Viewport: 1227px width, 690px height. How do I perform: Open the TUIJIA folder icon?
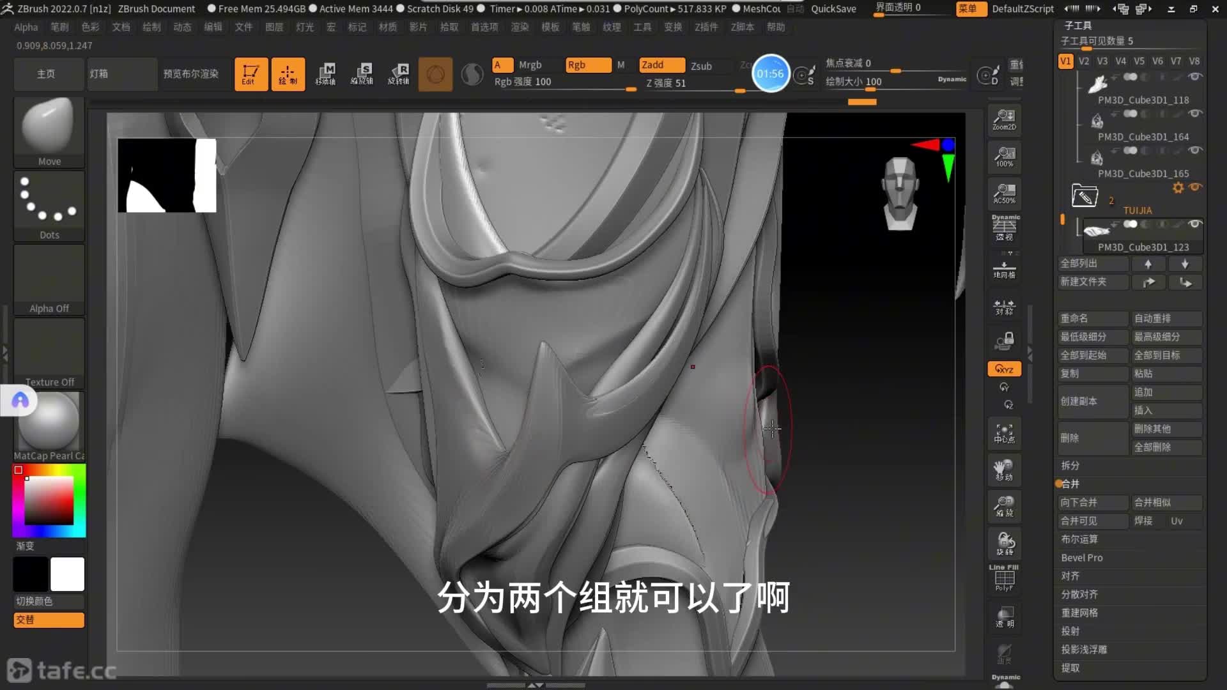pos(1084,196)
